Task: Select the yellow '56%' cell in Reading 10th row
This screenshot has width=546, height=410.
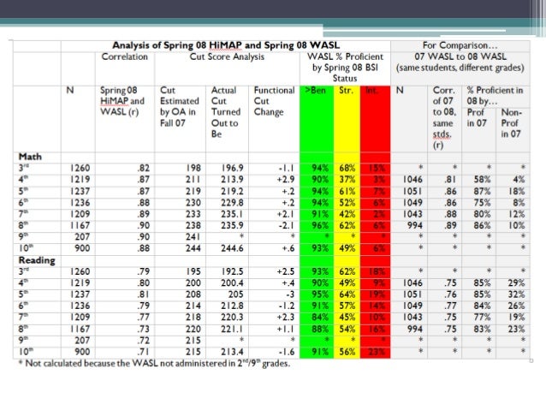Action: tap(347, 352)
